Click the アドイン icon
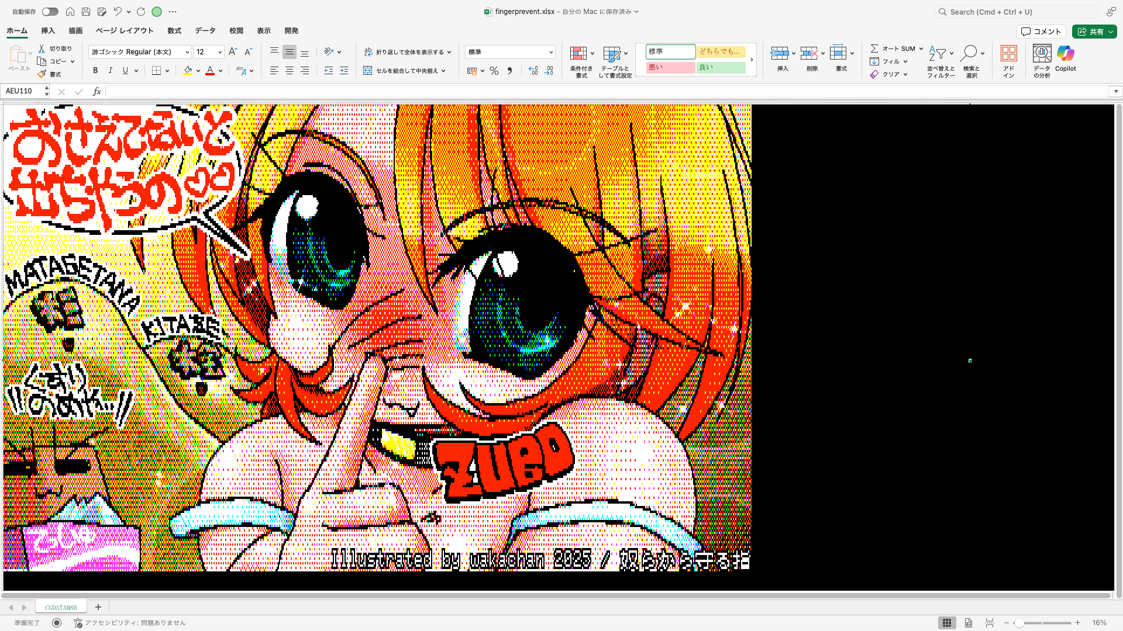The width and height of the screenshot is (1123, 631). (1009, 54)
